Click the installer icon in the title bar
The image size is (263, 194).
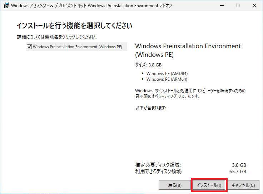coord(6,5)
